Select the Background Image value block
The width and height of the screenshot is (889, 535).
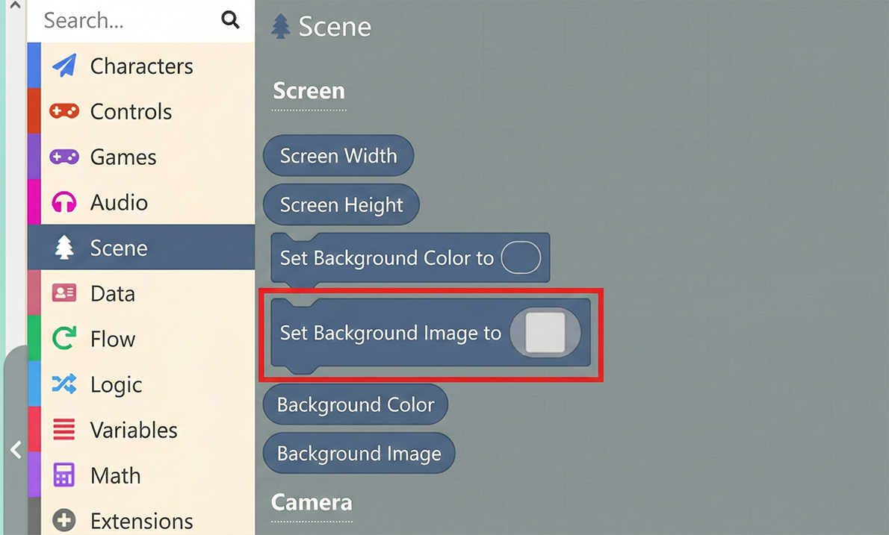point(359,454)
